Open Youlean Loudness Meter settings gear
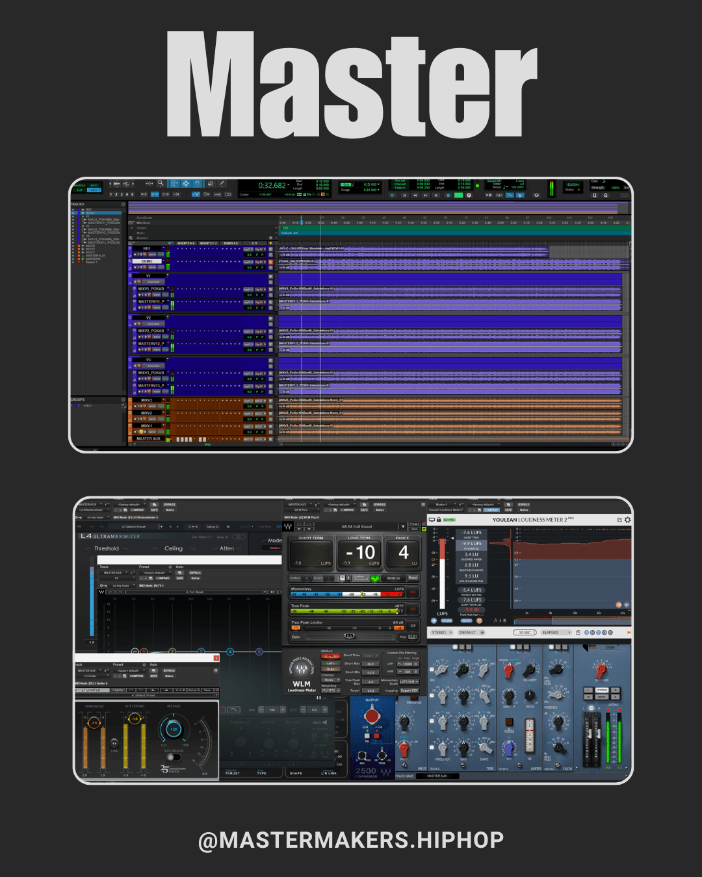The height and width of the screenshot is (877, 702). click(x=627, y=520)
